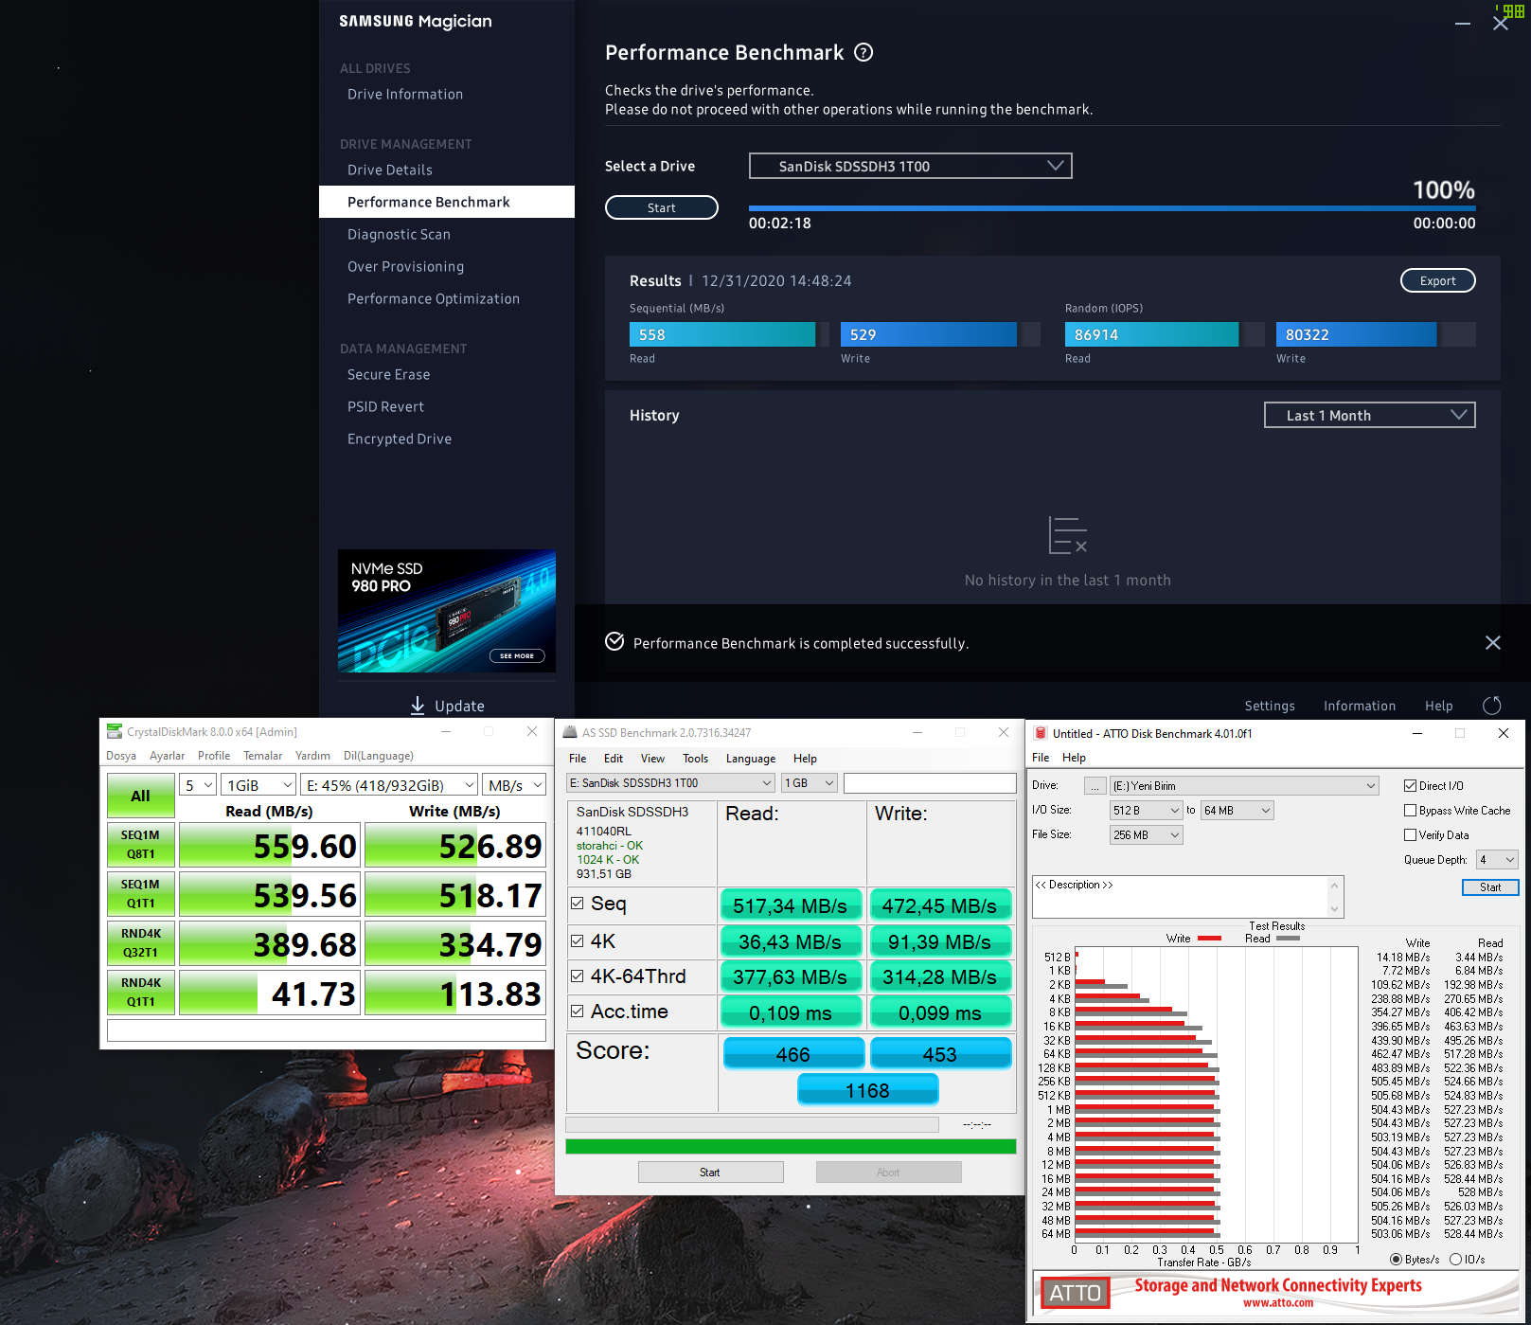
Task: Click the NVMe SSD 980 PRO ad banner
Action: coord(447,611)
